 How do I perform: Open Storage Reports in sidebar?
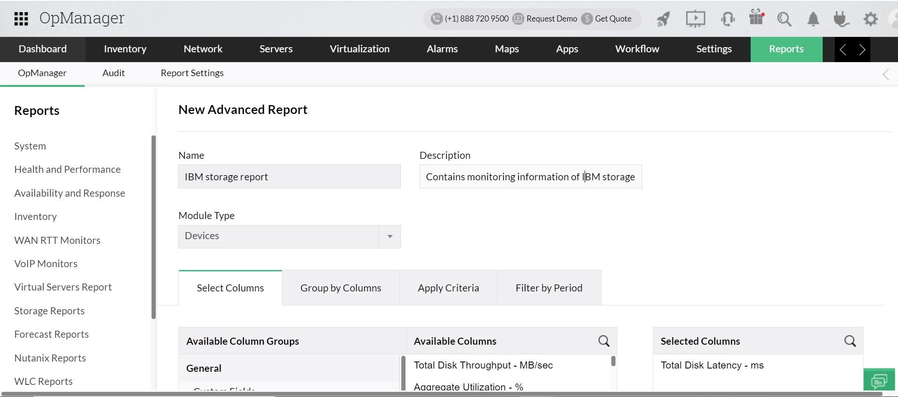tap(49, 311)
